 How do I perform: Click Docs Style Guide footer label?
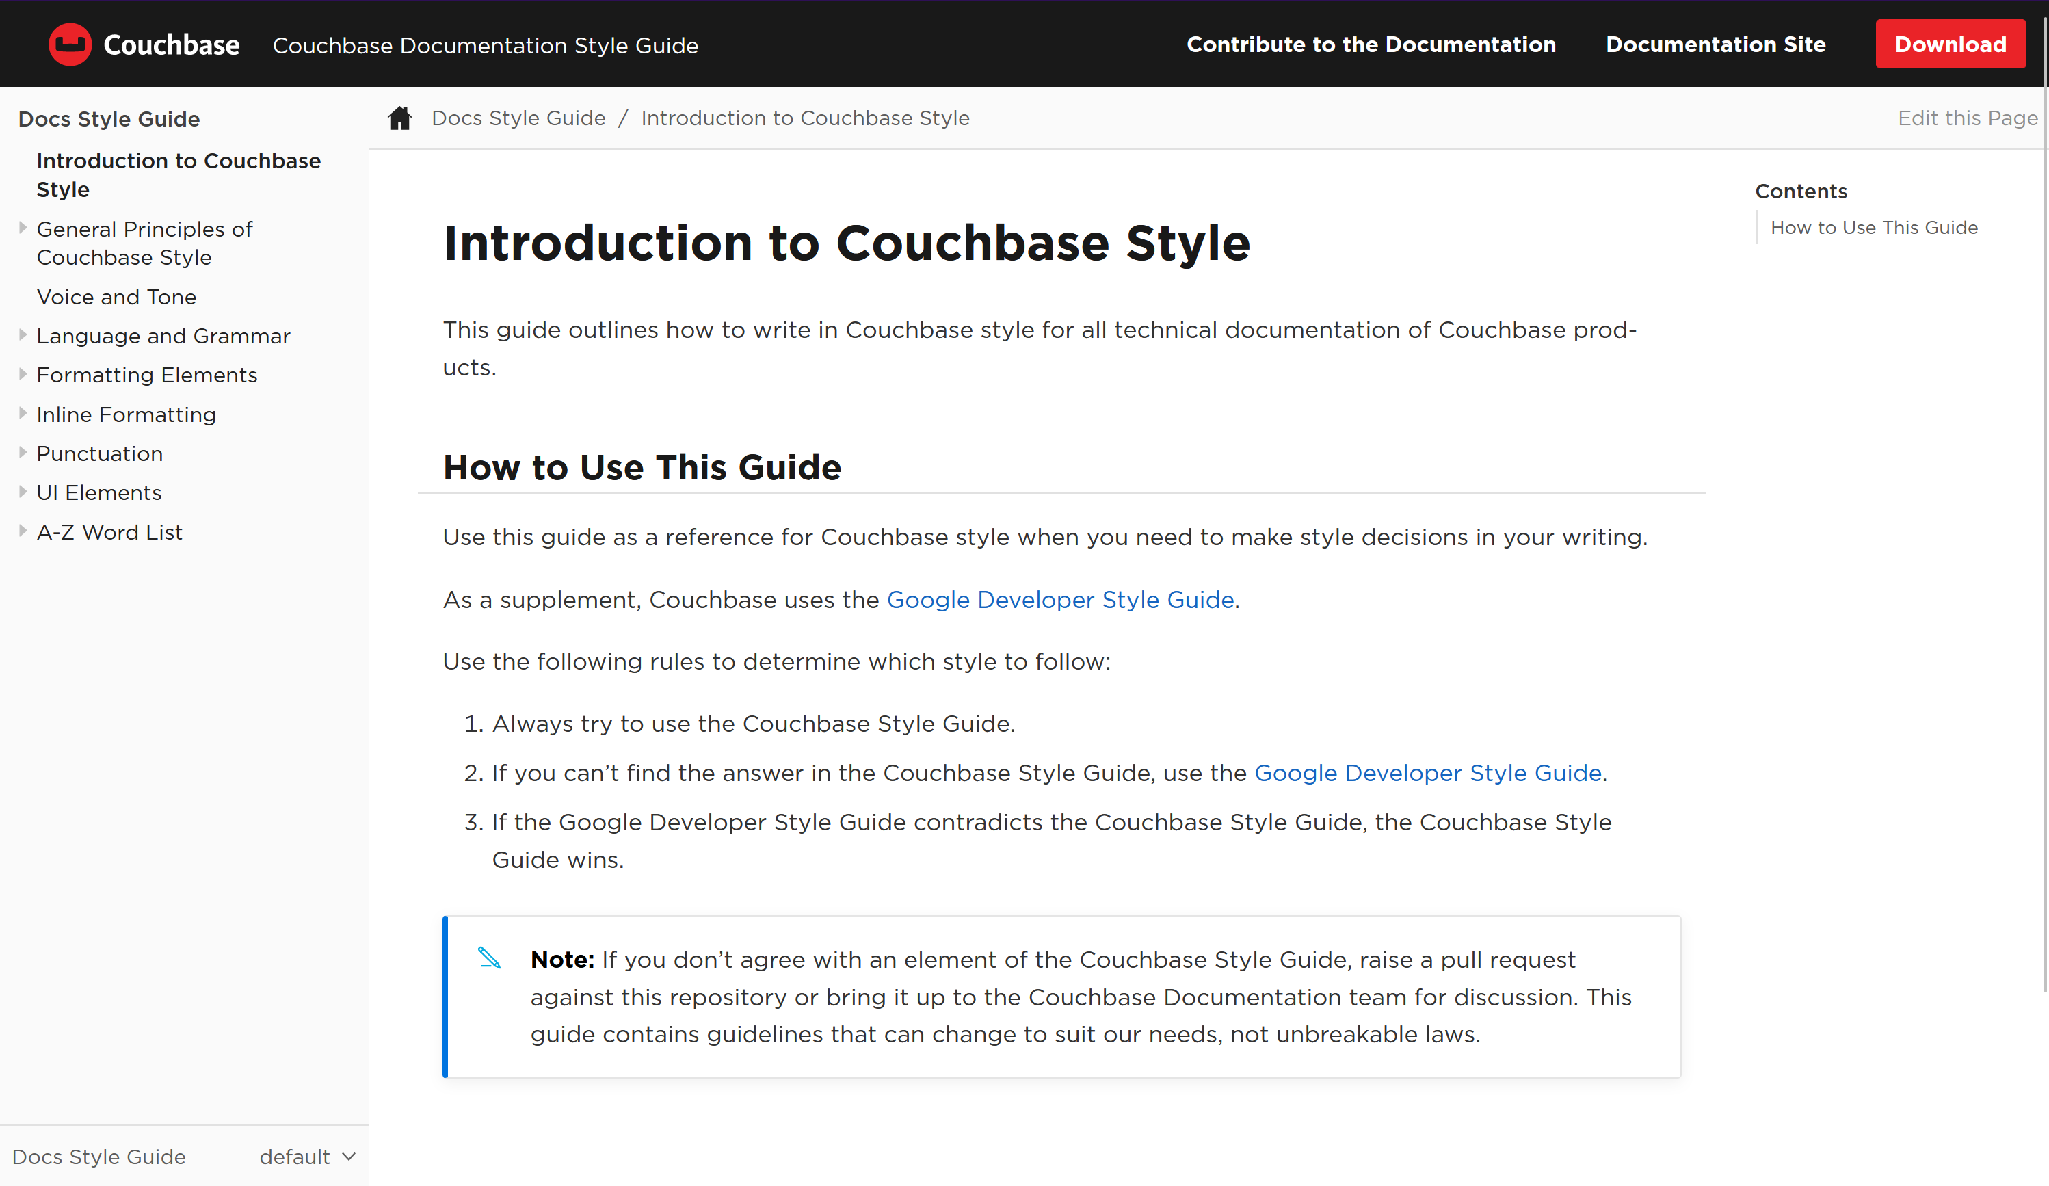coord(99,1157)
